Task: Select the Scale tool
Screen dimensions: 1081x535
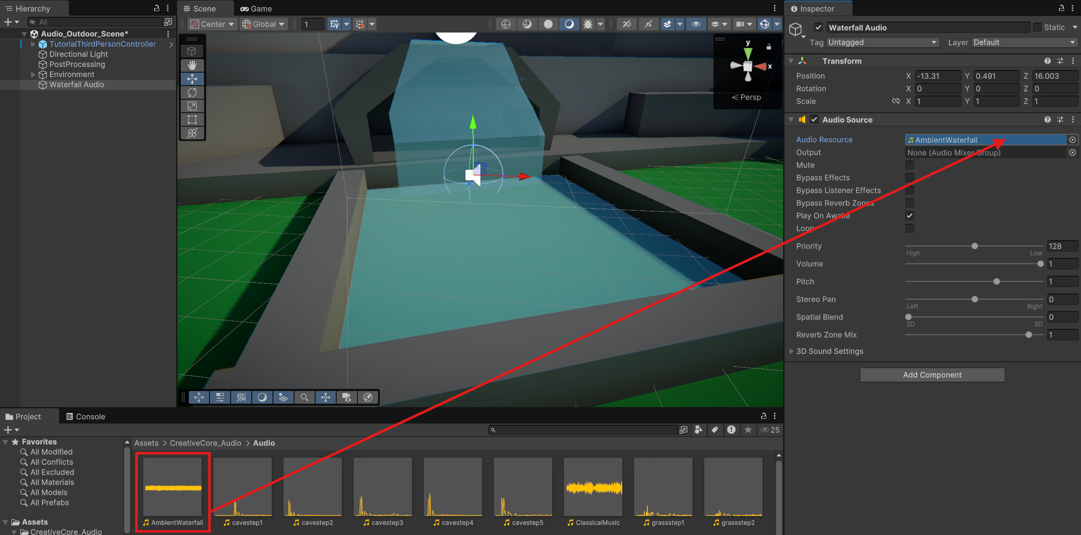Action: click(192, 106)
